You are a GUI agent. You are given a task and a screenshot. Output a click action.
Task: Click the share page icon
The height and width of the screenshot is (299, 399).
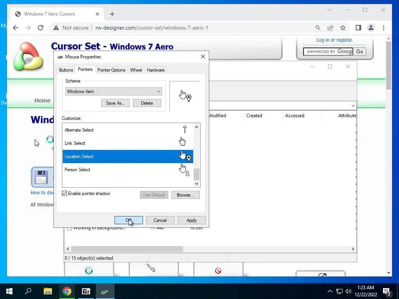pos(330,28)
